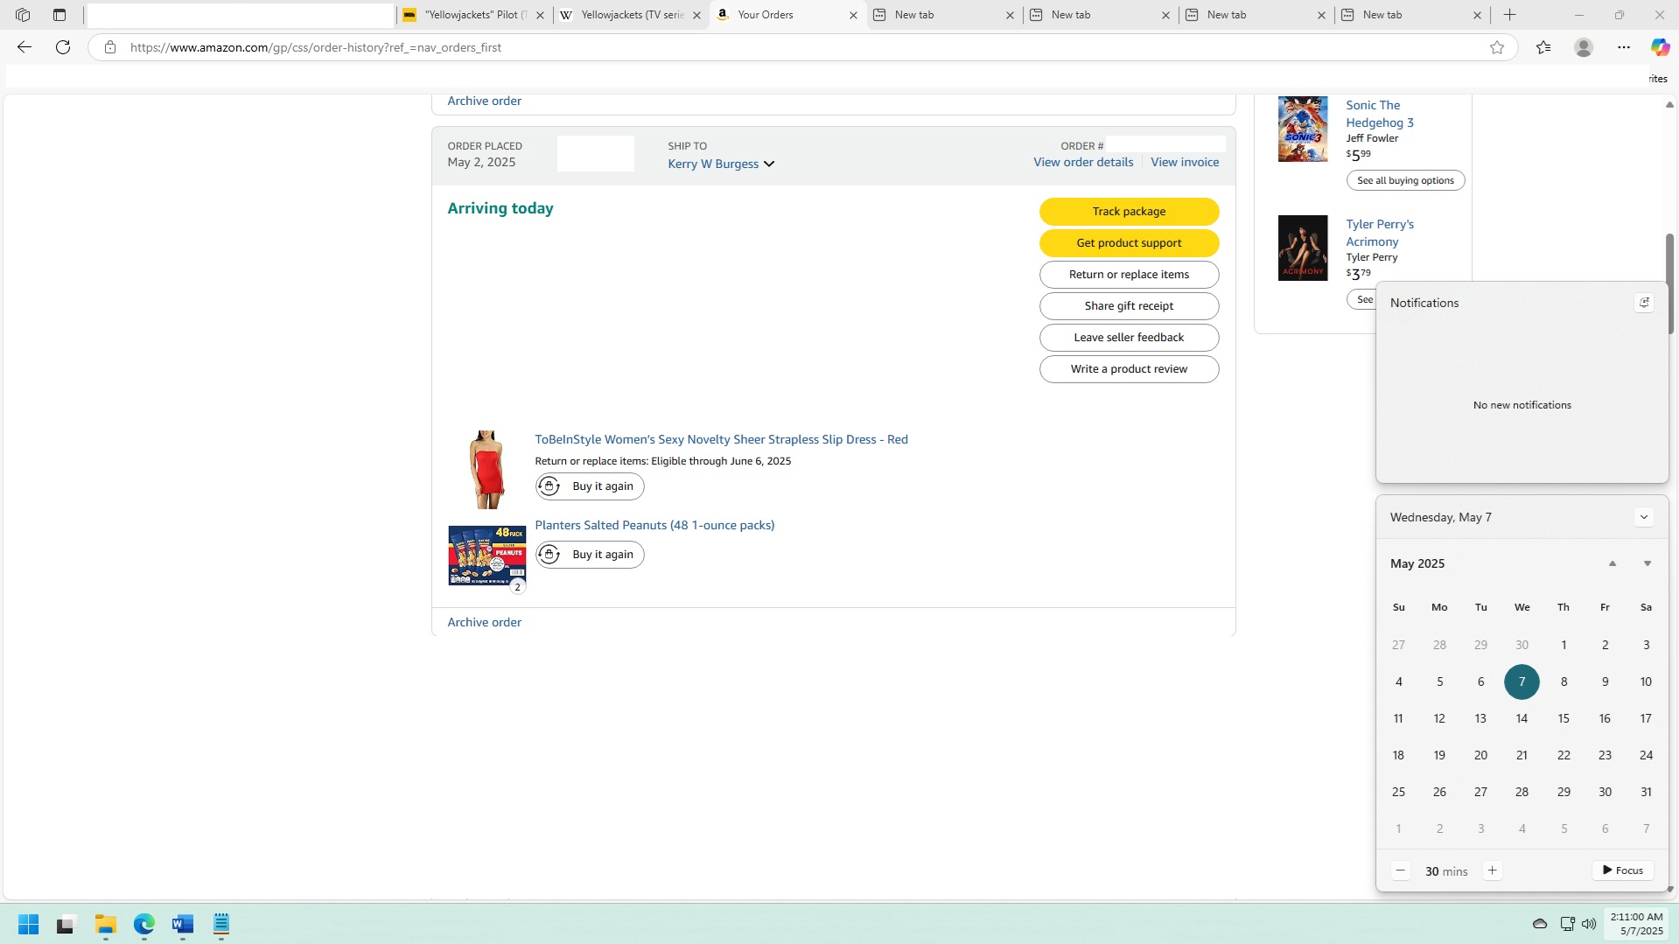The height and width of the screenshot is (944, 1679).
Task: View site information lock icon
Action: [109, 47]
